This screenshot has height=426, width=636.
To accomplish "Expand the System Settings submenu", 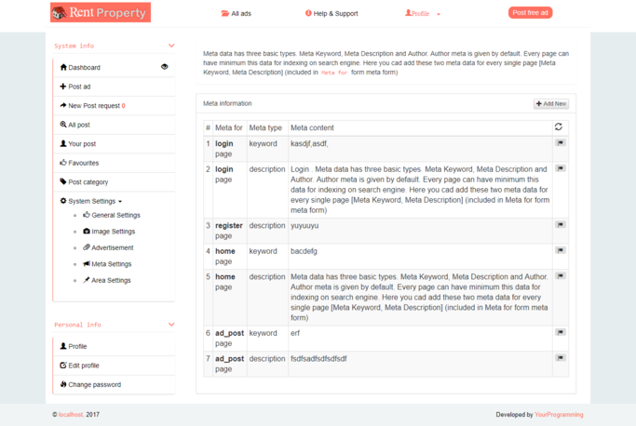I will [91, 201].
